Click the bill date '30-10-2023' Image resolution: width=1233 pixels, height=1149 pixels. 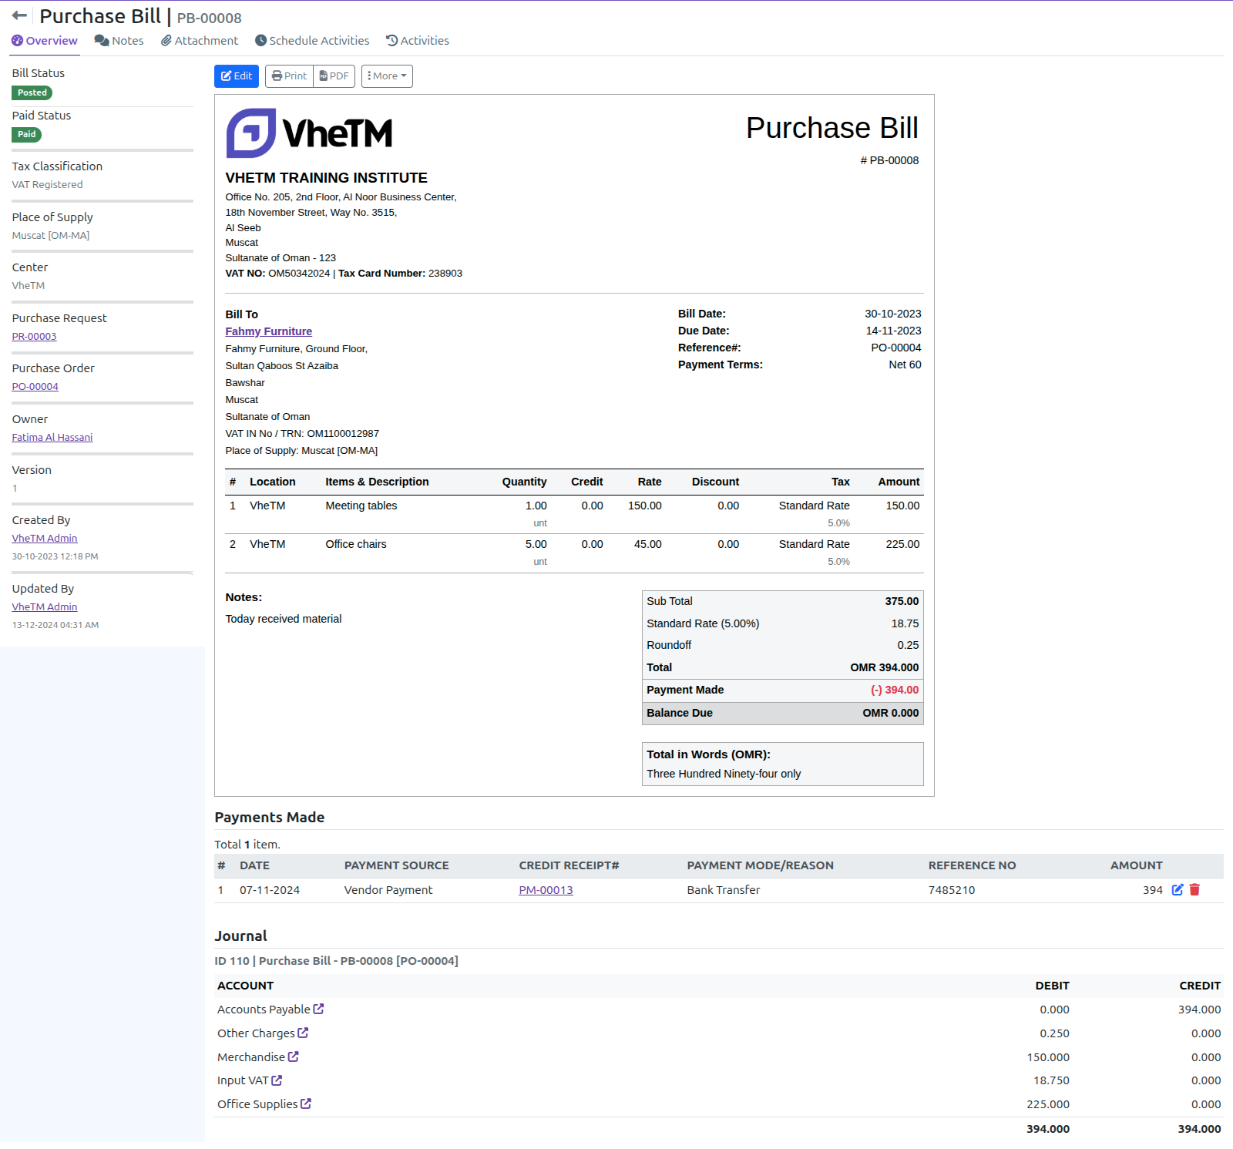coord(892,314)
